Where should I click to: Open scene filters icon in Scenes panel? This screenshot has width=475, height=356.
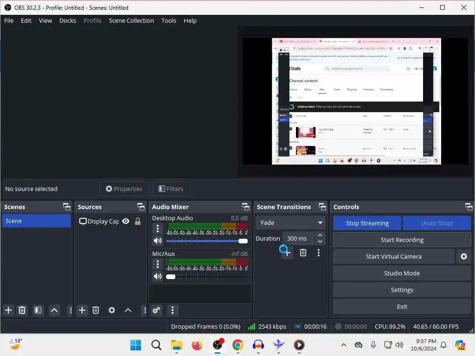pyautogui.click(x=38, y=310)
